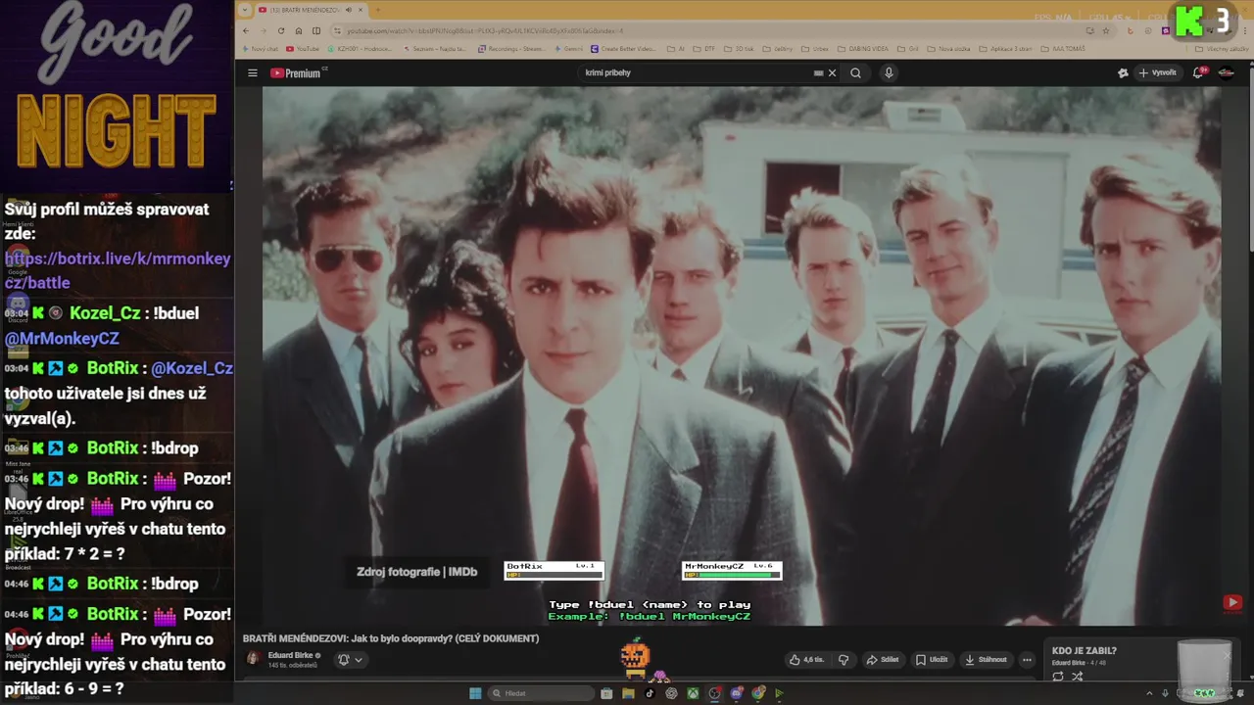This screenshot has height=705, width=1254.
Task: Open the settings gear icon left of Vytvořit
Action: click(x=1123, y=72)
